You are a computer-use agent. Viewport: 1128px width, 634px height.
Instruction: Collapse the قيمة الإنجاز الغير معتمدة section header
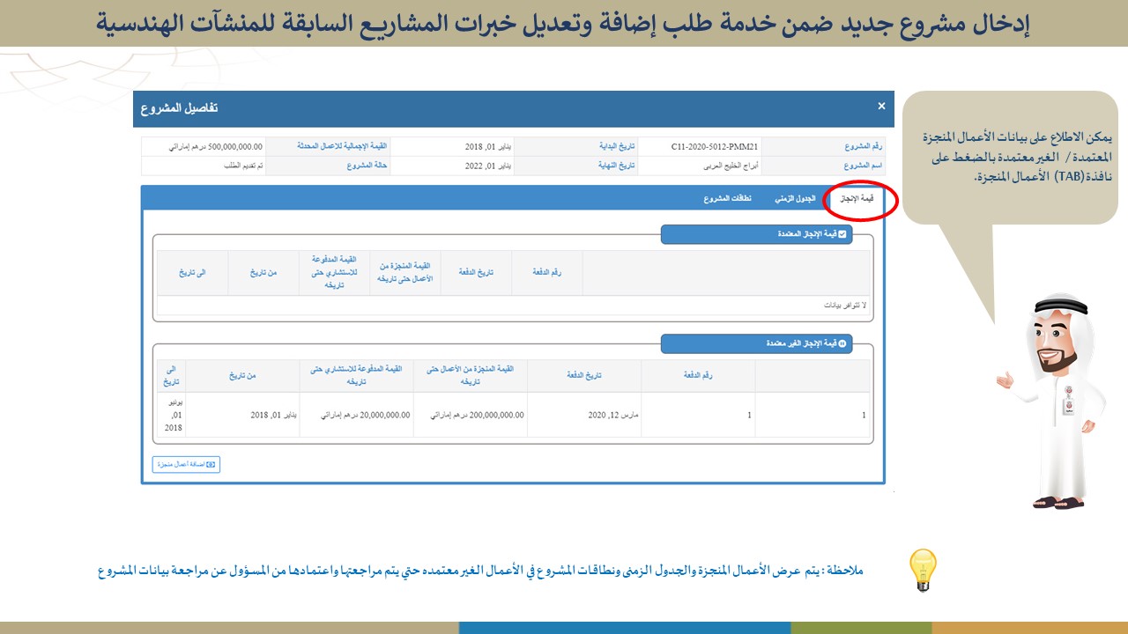click(756, 343)
